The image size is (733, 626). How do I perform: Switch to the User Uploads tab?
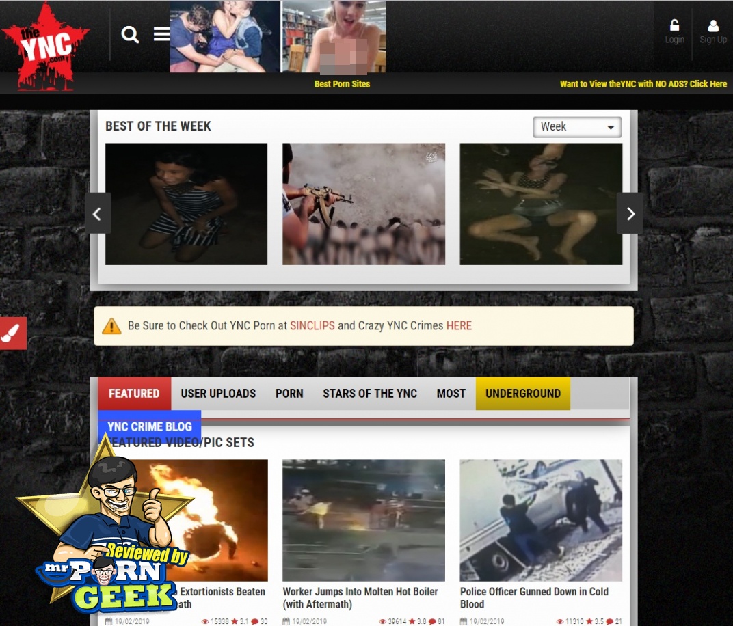218,394
